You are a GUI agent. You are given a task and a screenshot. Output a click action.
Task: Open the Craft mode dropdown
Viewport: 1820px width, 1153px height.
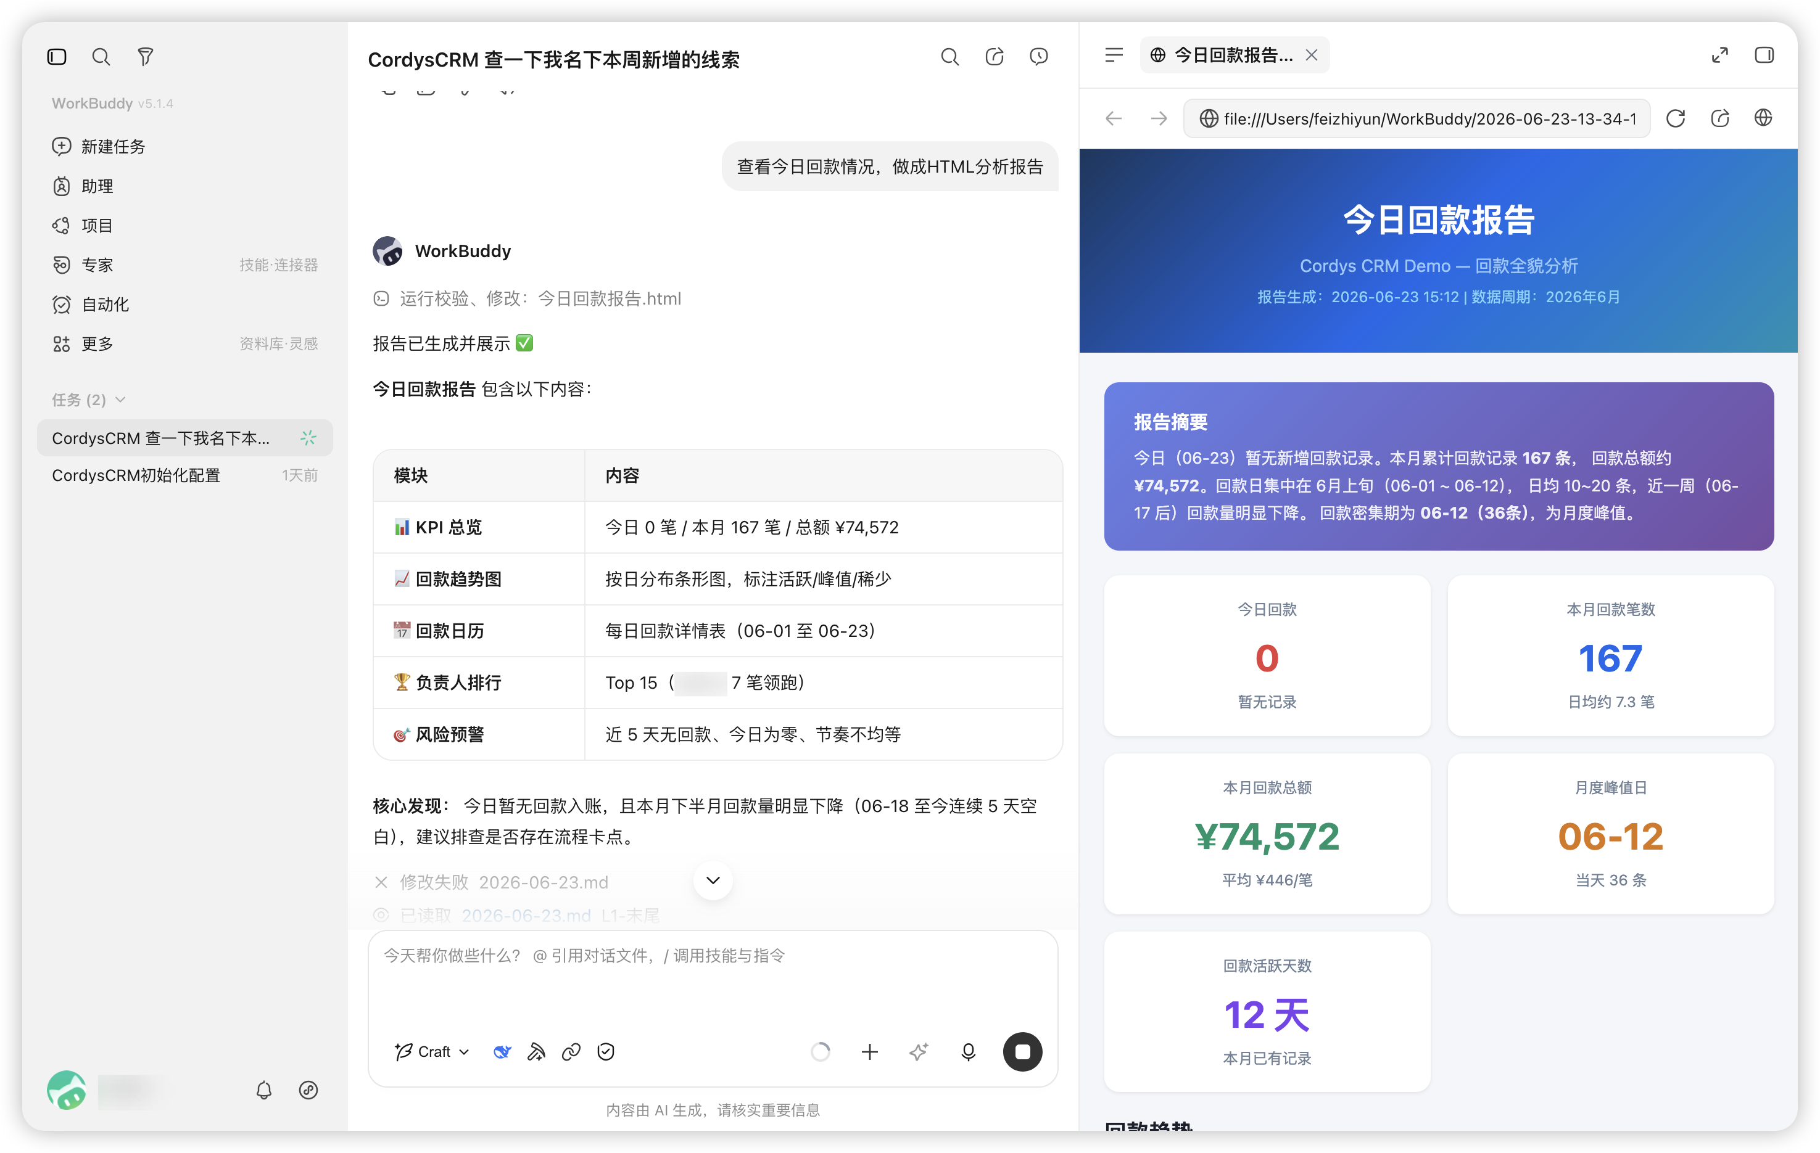tap(432, 1052)
